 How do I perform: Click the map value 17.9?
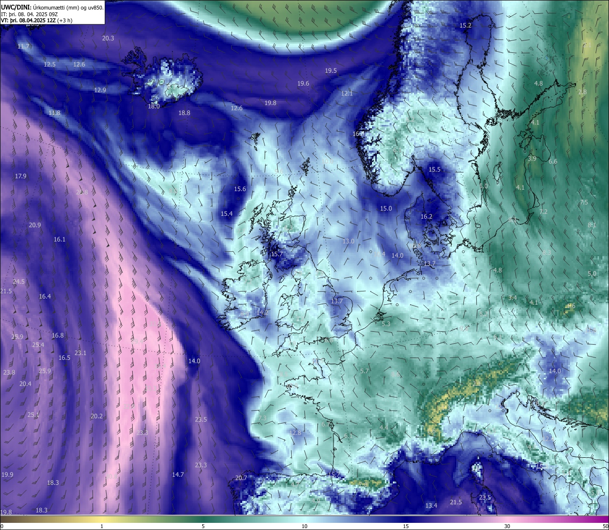pos(20,176)
